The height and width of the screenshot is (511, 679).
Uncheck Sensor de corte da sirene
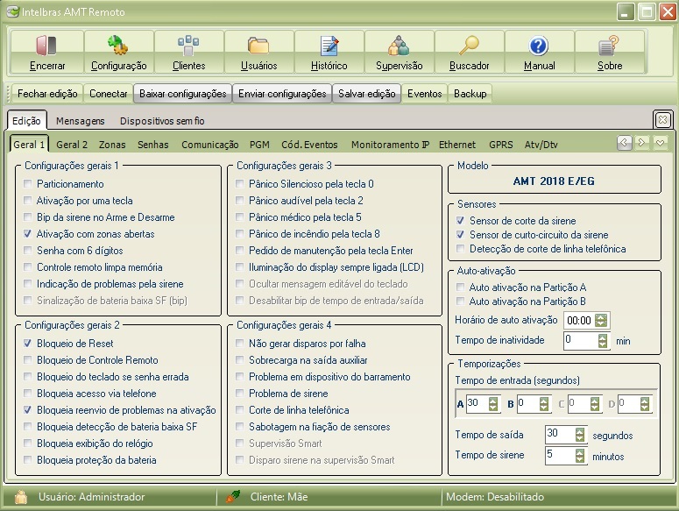pos(460,220)
